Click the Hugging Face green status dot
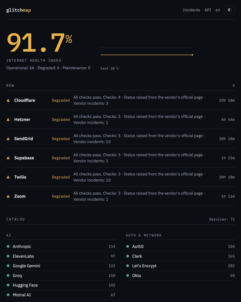Viewport: 241px width, 302px height. 8,285
